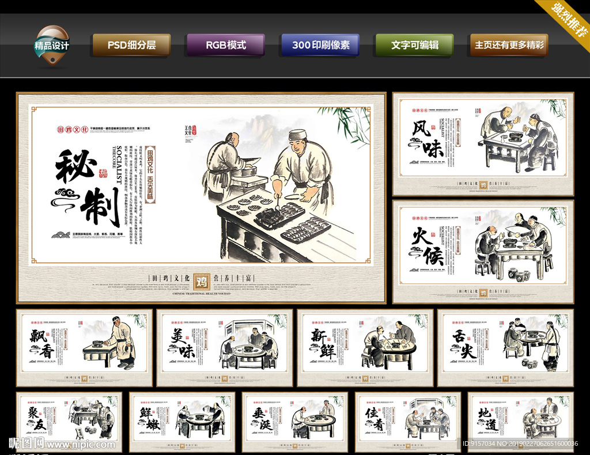This screenshot has height=455, width=590.
Task: Open the large 秘制 poster
Action: tap(201, 198)
